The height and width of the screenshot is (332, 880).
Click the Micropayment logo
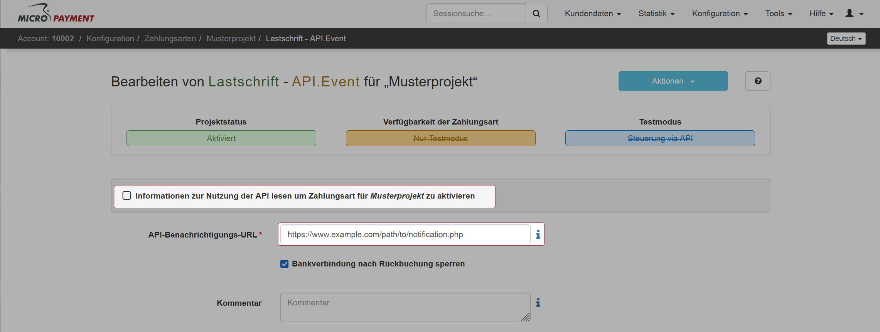56,13
